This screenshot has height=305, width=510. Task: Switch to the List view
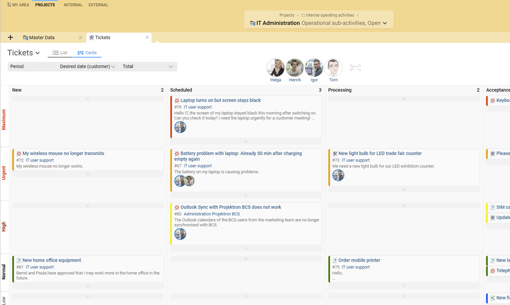tap(60, 53)
